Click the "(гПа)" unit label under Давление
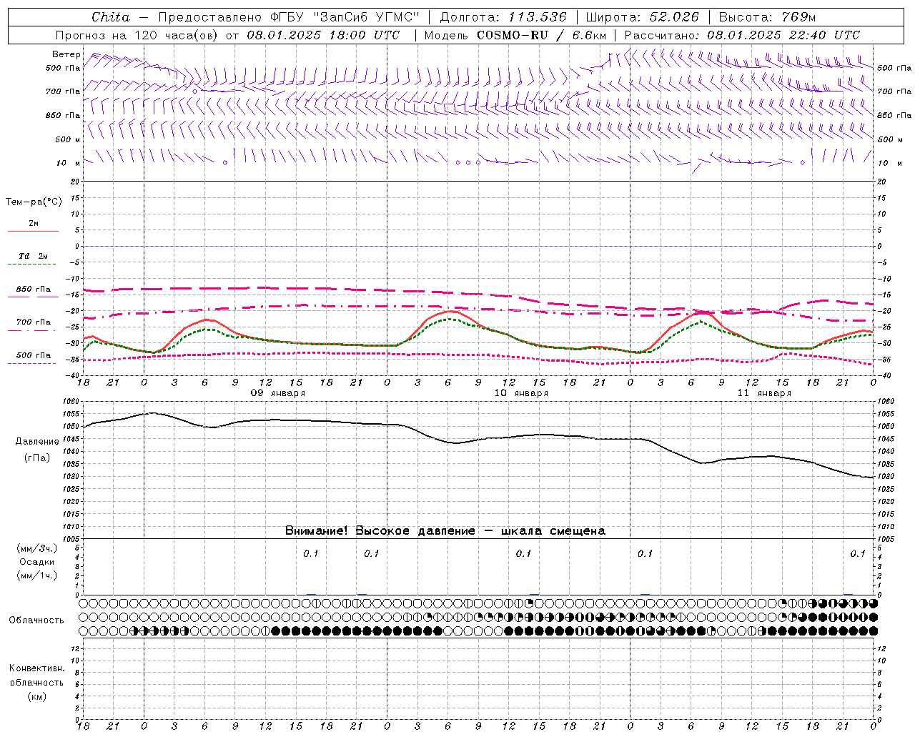Viewport: 915px width, 732px height. pos(37,458)
